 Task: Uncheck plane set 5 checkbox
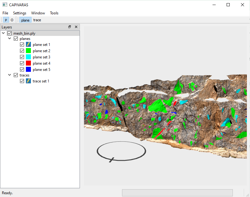22,70
